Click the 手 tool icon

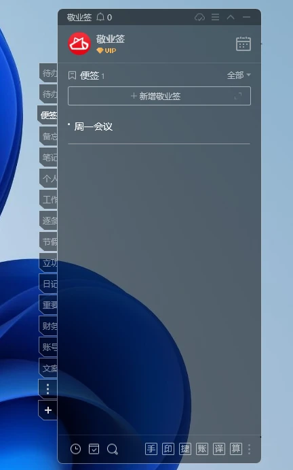[151, 449]
